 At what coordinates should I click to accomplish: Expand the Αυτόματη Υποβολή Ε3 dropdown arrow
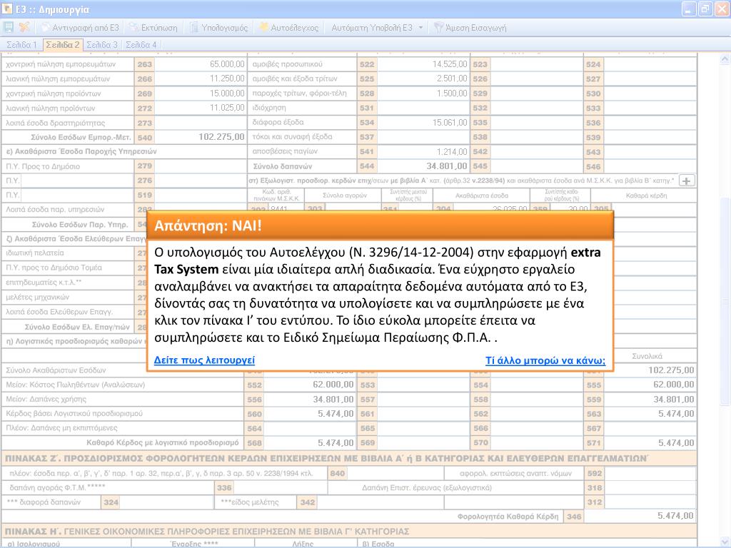tap(420, 28)
